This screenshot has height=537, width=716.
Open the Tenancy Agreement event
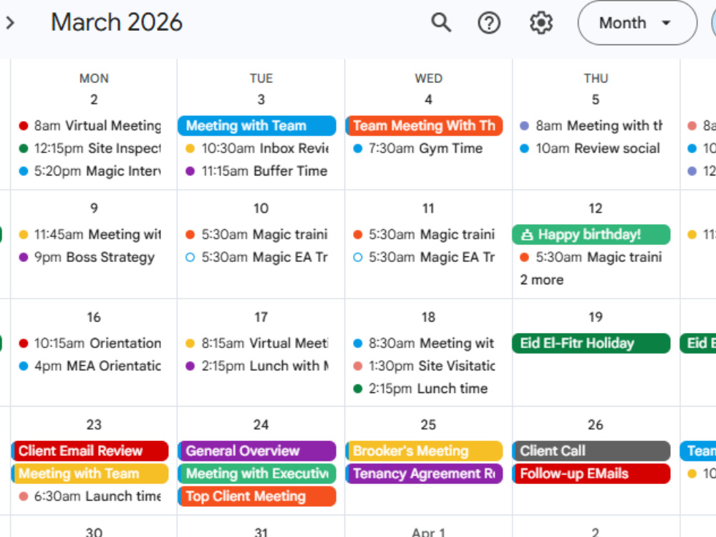pyautogui.click(x=424, y=473)
